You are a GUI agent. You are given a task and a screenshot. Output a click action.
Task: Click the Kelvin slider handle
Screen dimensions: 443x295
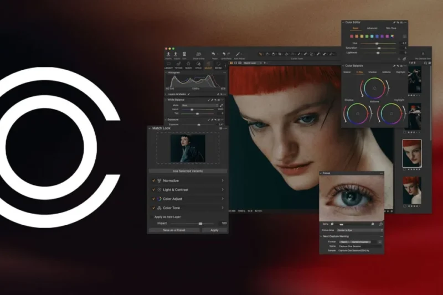coord(192,110)
